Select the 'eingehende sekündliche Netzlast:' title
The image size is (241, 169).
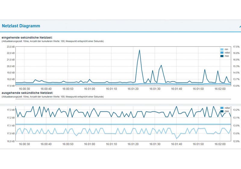click(27, 37)
